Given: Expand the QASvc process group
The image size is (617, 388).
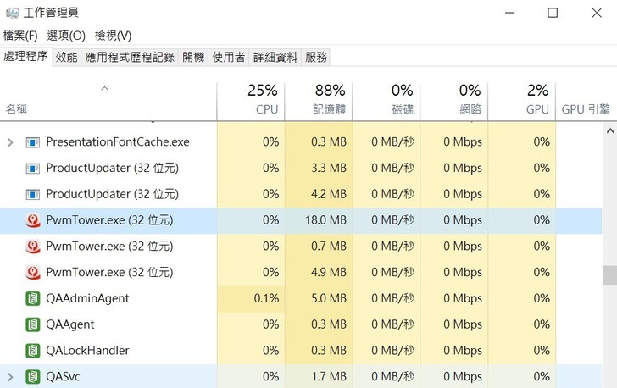Looking at the screenshot, I should pyautogui.click(x=10, y=376).
